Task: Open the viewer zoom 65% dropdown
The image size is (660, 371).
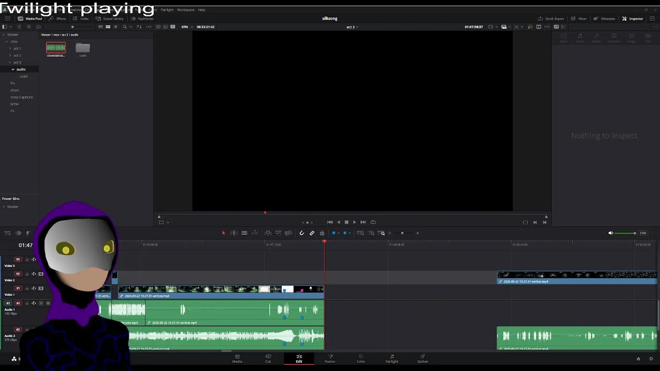Action: [187, 27]
